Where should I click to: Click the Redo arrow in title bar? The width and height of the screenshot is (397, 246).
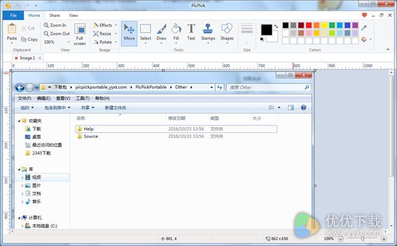27,5
